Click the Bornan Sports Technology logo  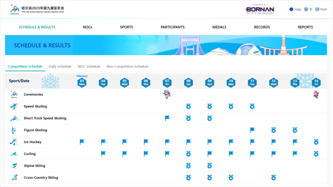click(x=260, y=9)
